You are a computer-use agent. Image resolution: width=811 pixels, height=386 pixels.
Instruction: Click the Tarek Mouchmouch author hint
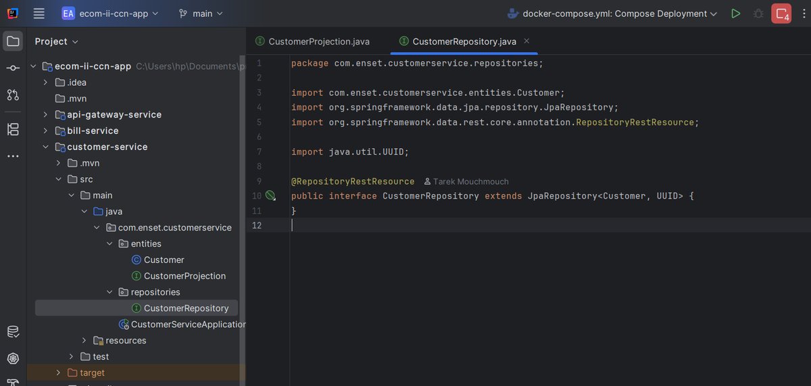click(466, 182)
